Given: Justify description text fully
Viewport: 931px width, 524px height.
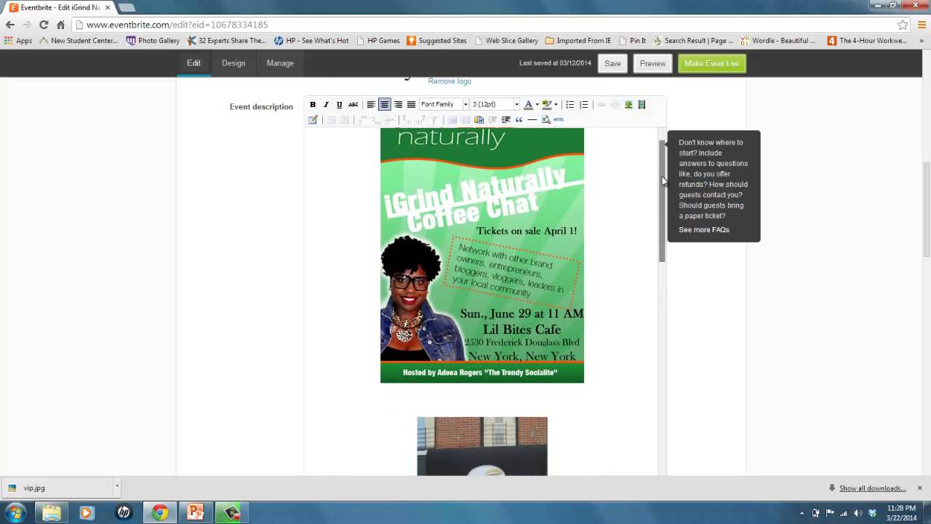Looking at the screenshot, I should coord(411,105).
